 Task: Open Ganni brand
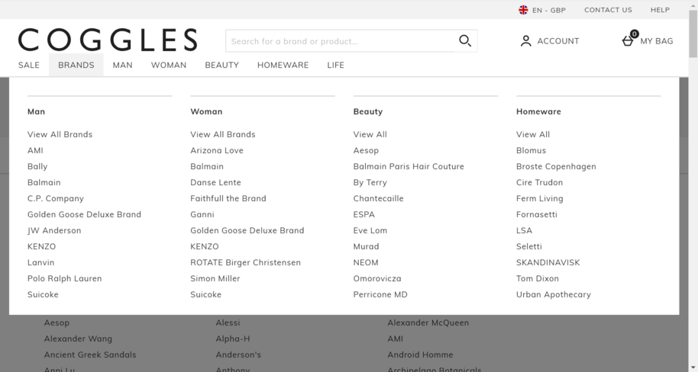[202, 214]
